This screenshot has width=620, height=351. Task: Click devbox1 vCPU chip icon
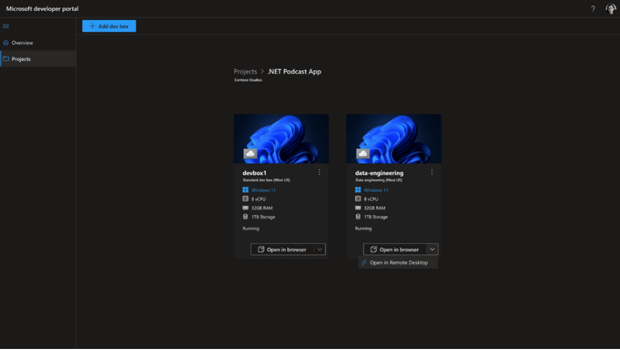click(x=246, y=199)
